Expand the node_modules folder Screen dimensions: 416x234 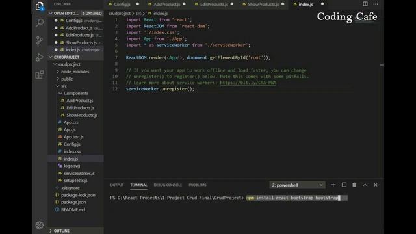pos(75,71)
